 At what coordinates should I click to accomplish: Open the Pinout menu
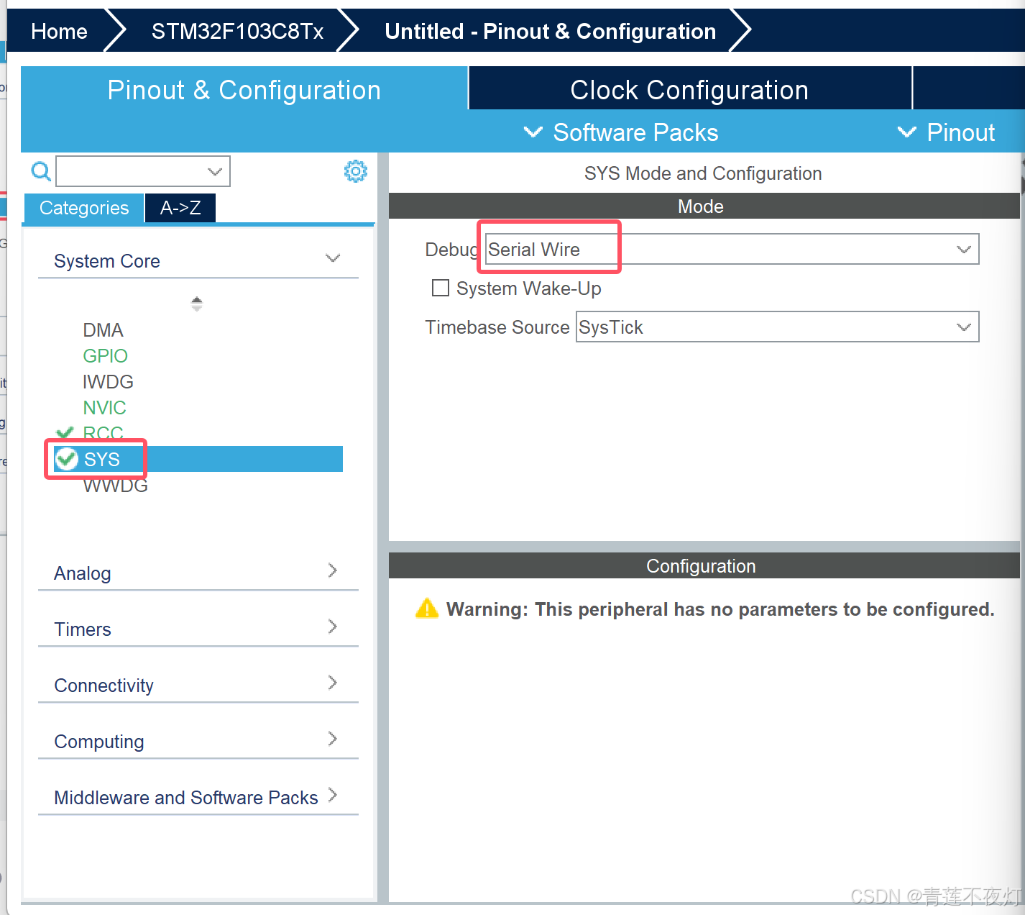pyautogui.click(x=946, y=132)
